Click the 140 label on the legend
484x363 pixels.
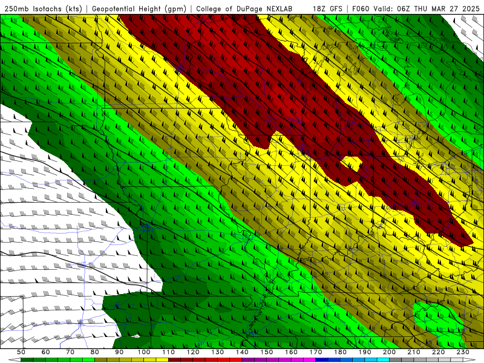(242, 352)
